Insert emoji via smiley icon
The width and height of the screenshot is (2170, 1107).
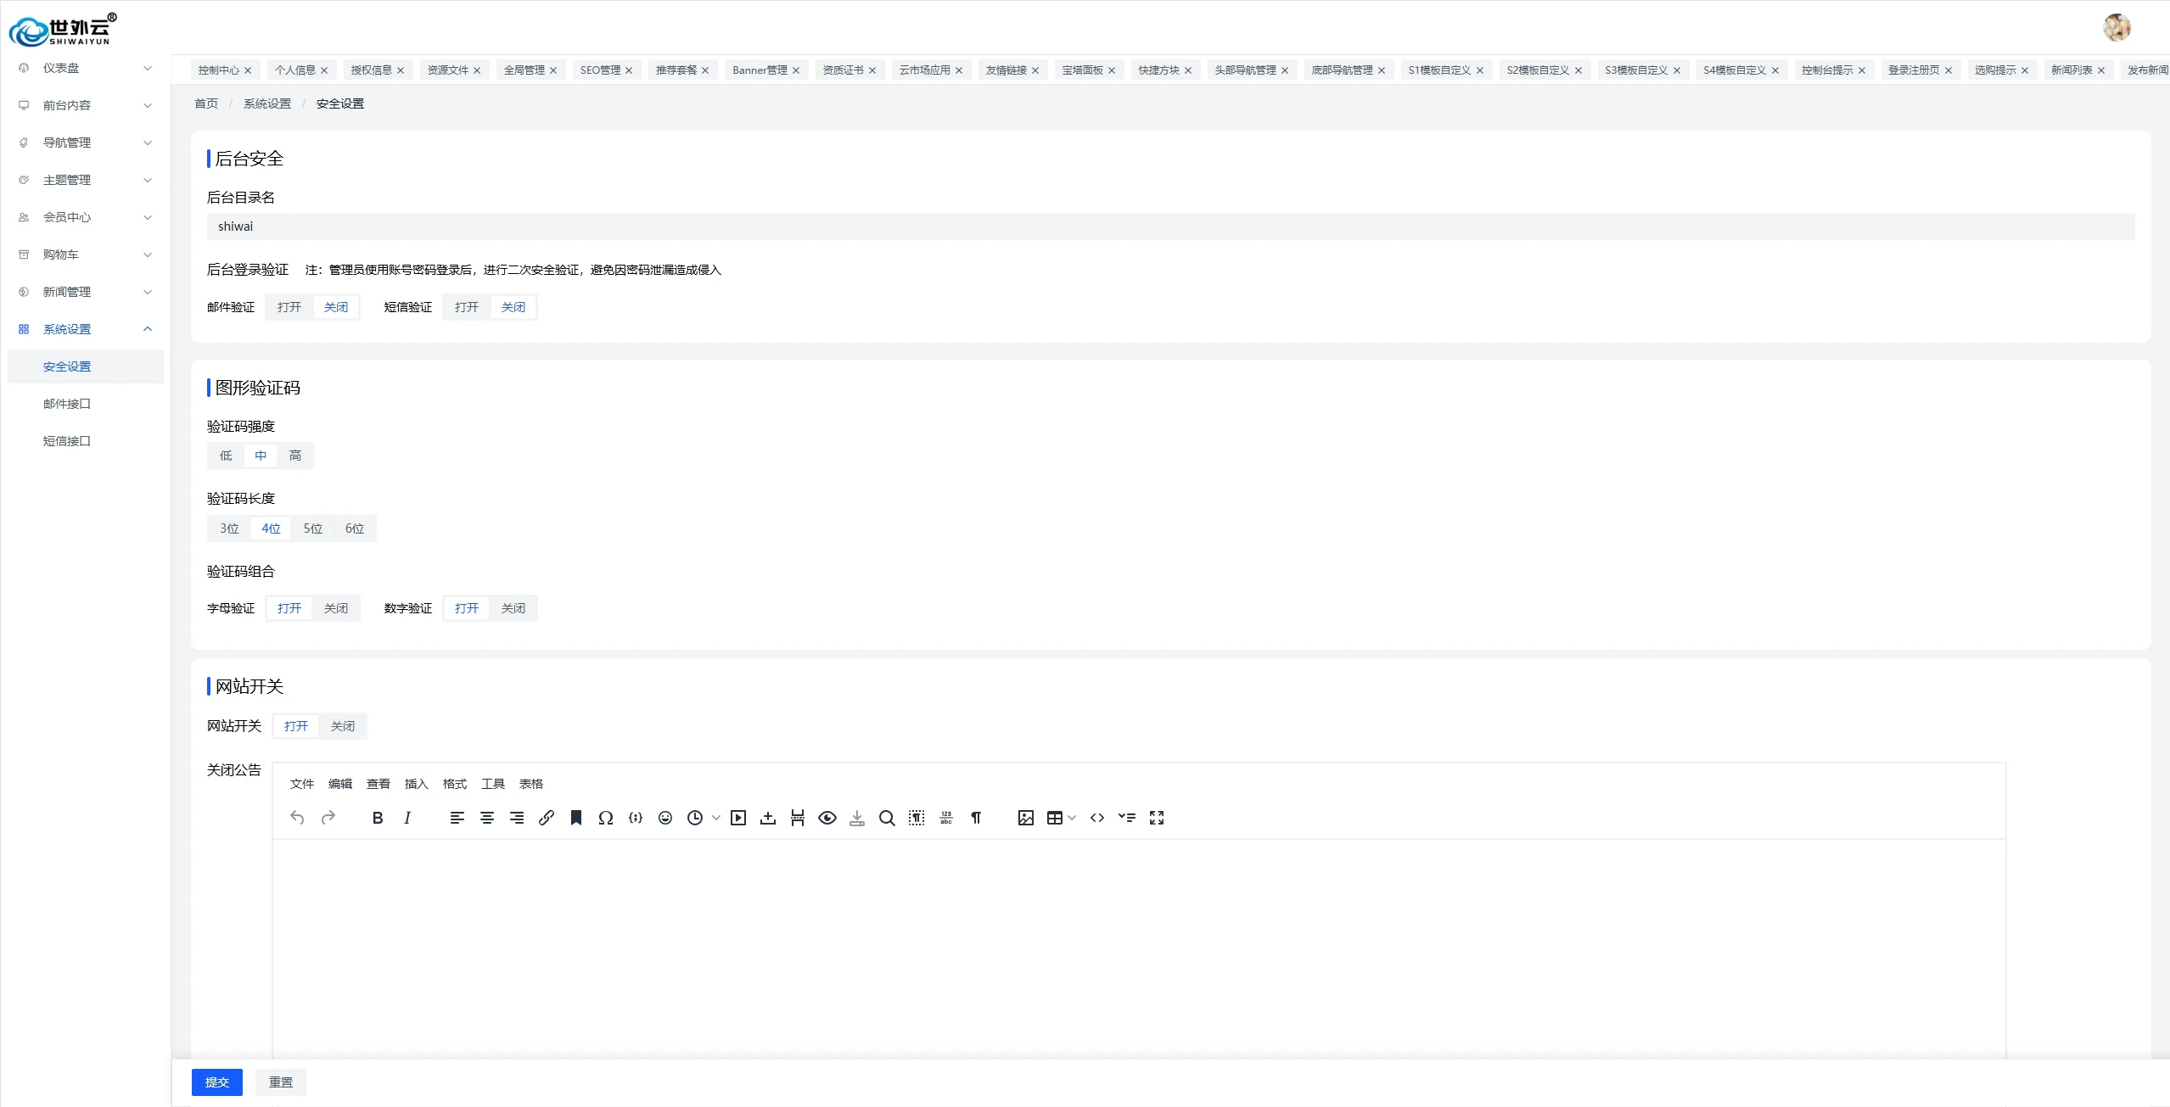[665, 818]
